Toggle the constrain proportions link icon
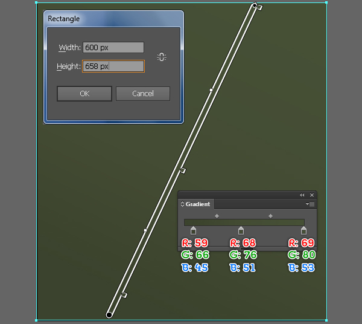362x324 pixels. [162, 57]
